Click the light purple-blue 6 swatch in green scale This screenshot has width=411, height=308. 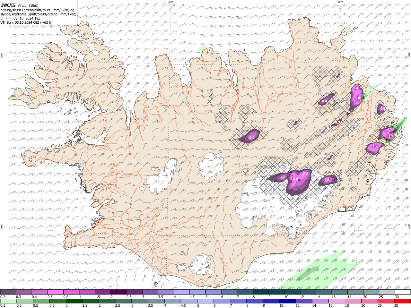(x=222, y=301)
